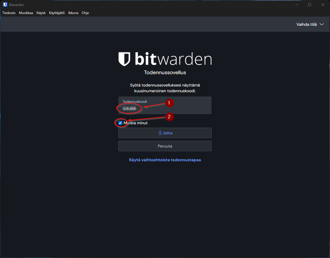Click the Peruuta button
Image resolution: width=330 pixels, height=258 pixels.
(165, 146)
